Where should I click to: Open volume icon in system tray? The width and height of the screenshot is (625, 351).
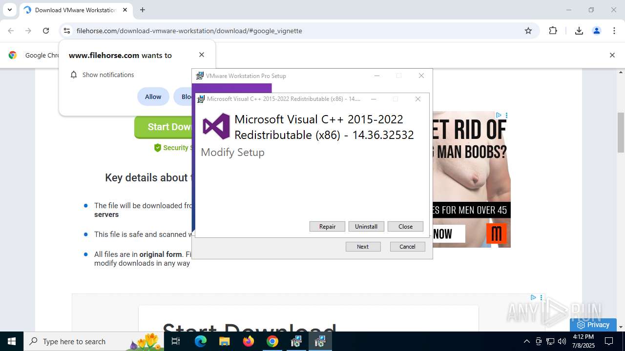[562, 341]
